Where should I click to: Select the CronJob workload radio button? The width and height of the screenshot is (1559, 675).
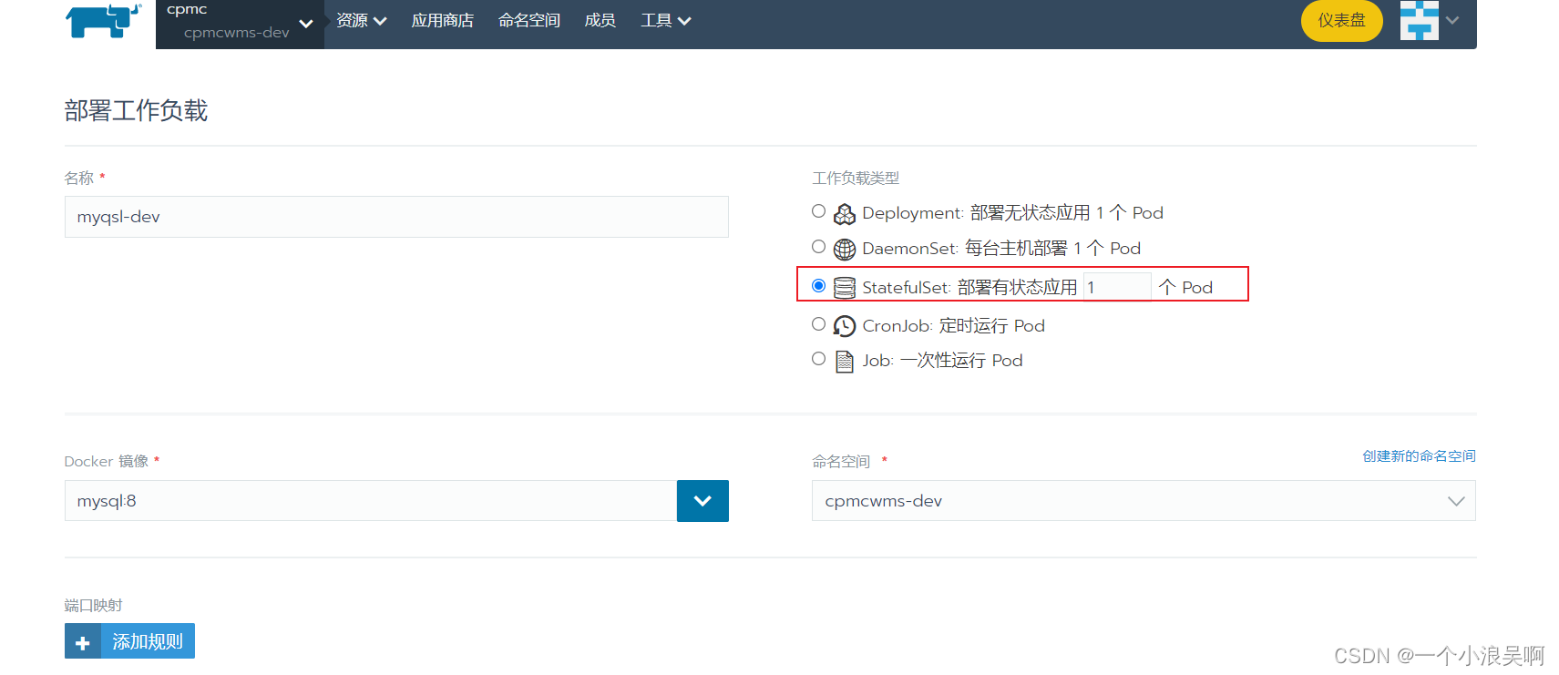818,324
